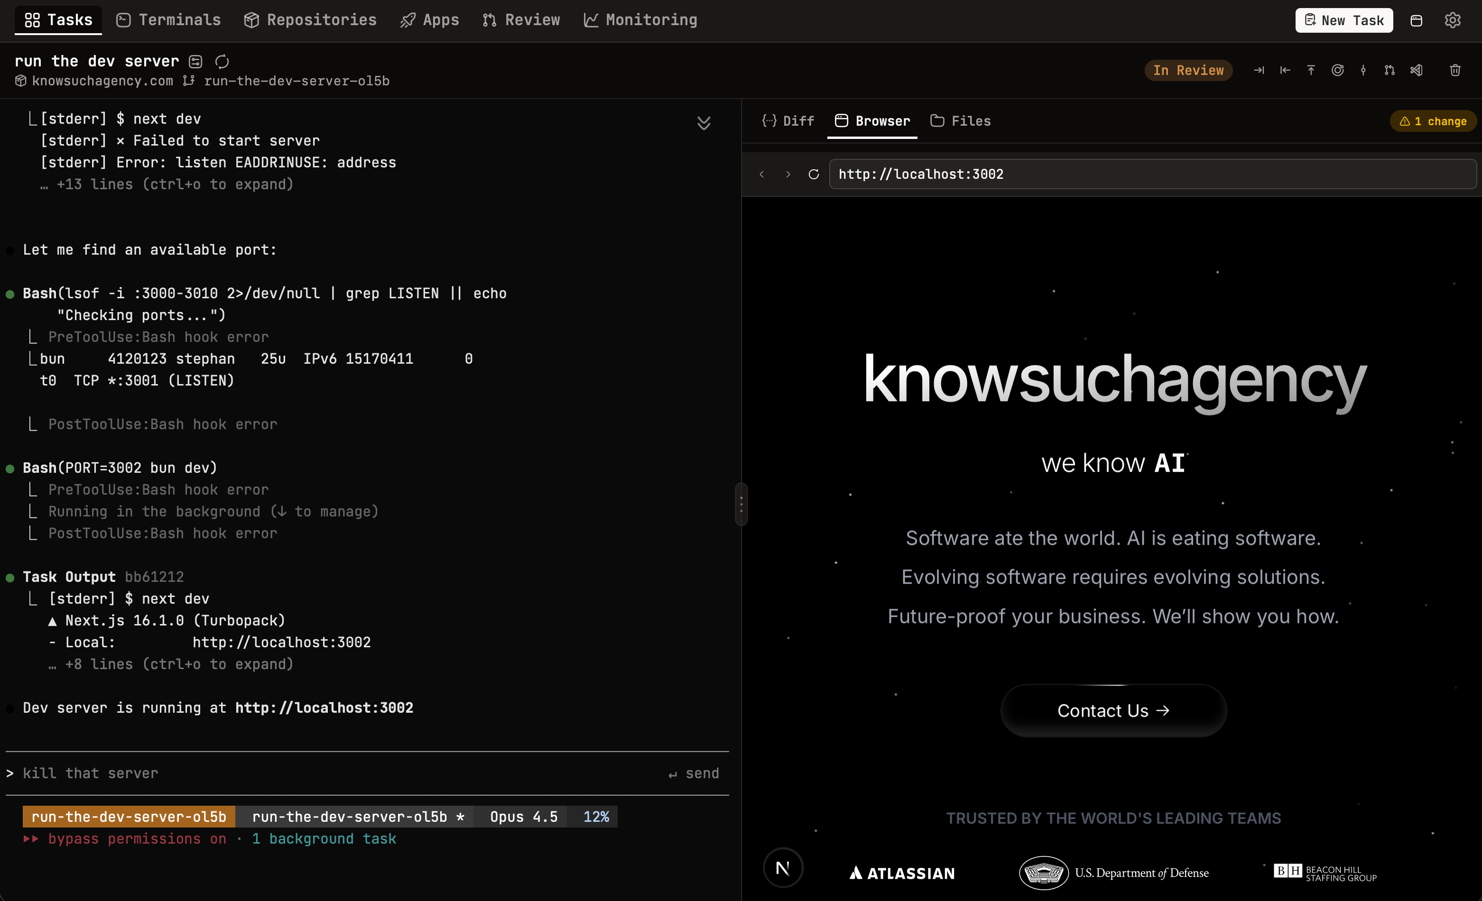Click the arrow-left-to-line icon in task toolbar
The image size is (1482, 901).
point(1285,70)
